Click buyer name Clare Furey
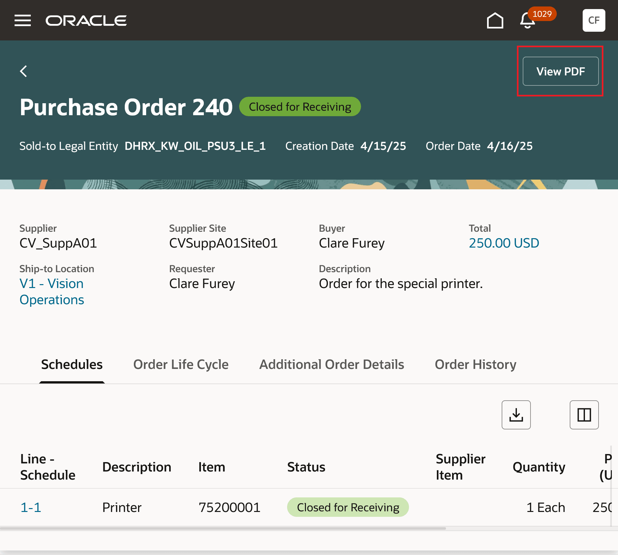 352,243
